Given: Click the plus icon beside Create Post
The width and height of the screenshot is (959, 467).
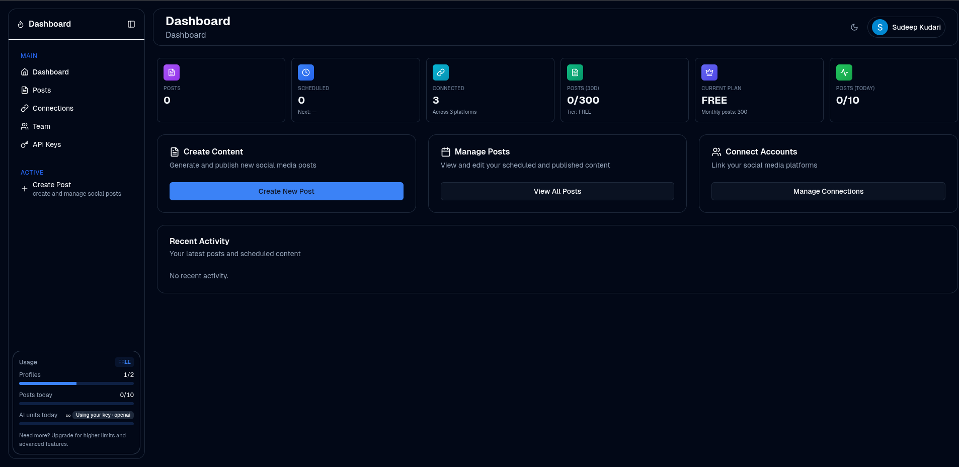Looking at the screenshot, I should pyautogui.click(x=24, y=189).
